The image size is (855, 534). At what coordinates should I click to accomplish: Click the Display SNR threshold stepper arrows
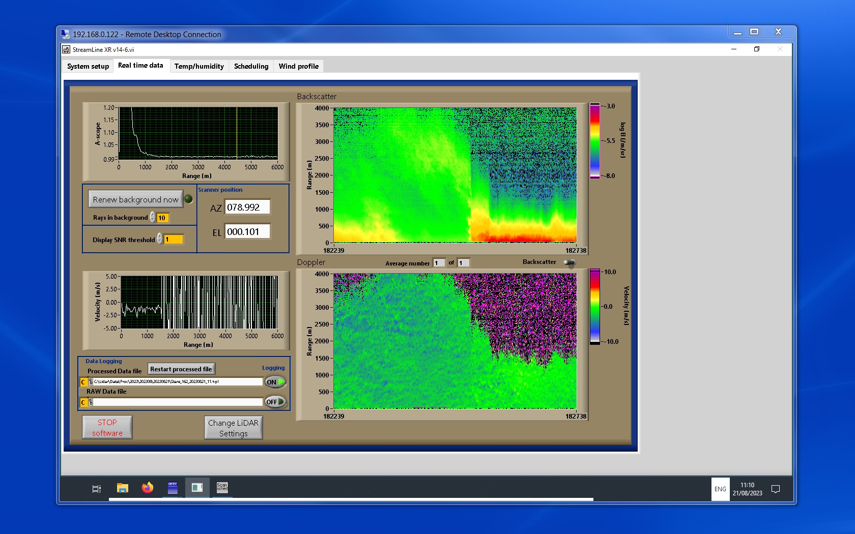point(160,239)
